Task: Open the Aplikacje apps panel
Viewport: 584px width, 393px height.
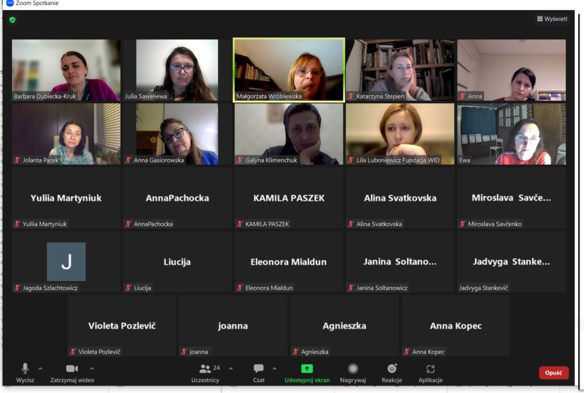Action: tap(431, 373)
